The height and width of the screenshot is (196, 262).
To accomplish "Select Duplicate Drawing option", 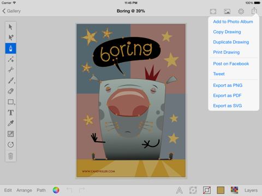I will 231,42.
